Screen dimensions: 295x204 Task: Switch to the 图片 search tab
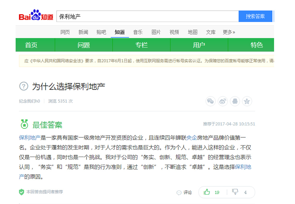pyautogui.click(x=156, y=32)
